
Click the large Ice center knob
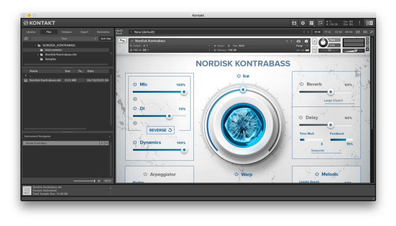coord(243,124)
